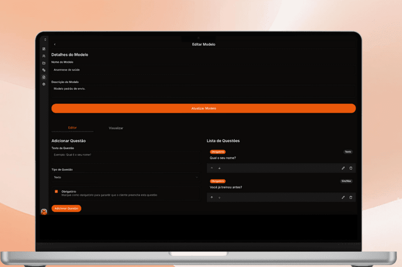The height and width of the screenshot is (267, 402).
Task: Move "Você já treinou antes?" question up
Action: (x=212, y=198)
